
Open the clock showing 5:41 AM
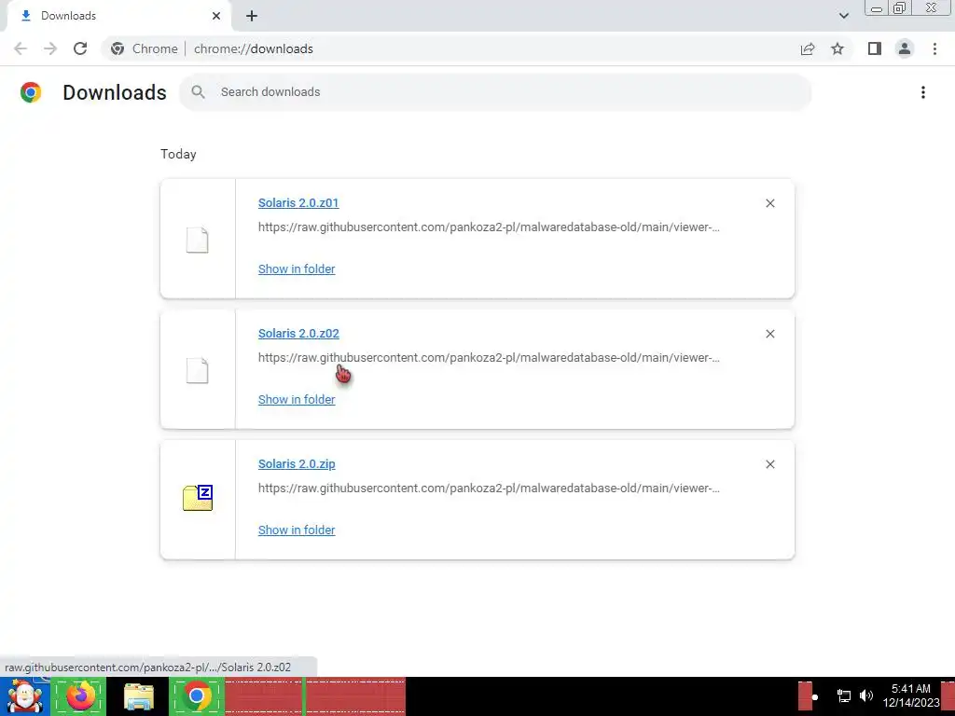(911, 695)
